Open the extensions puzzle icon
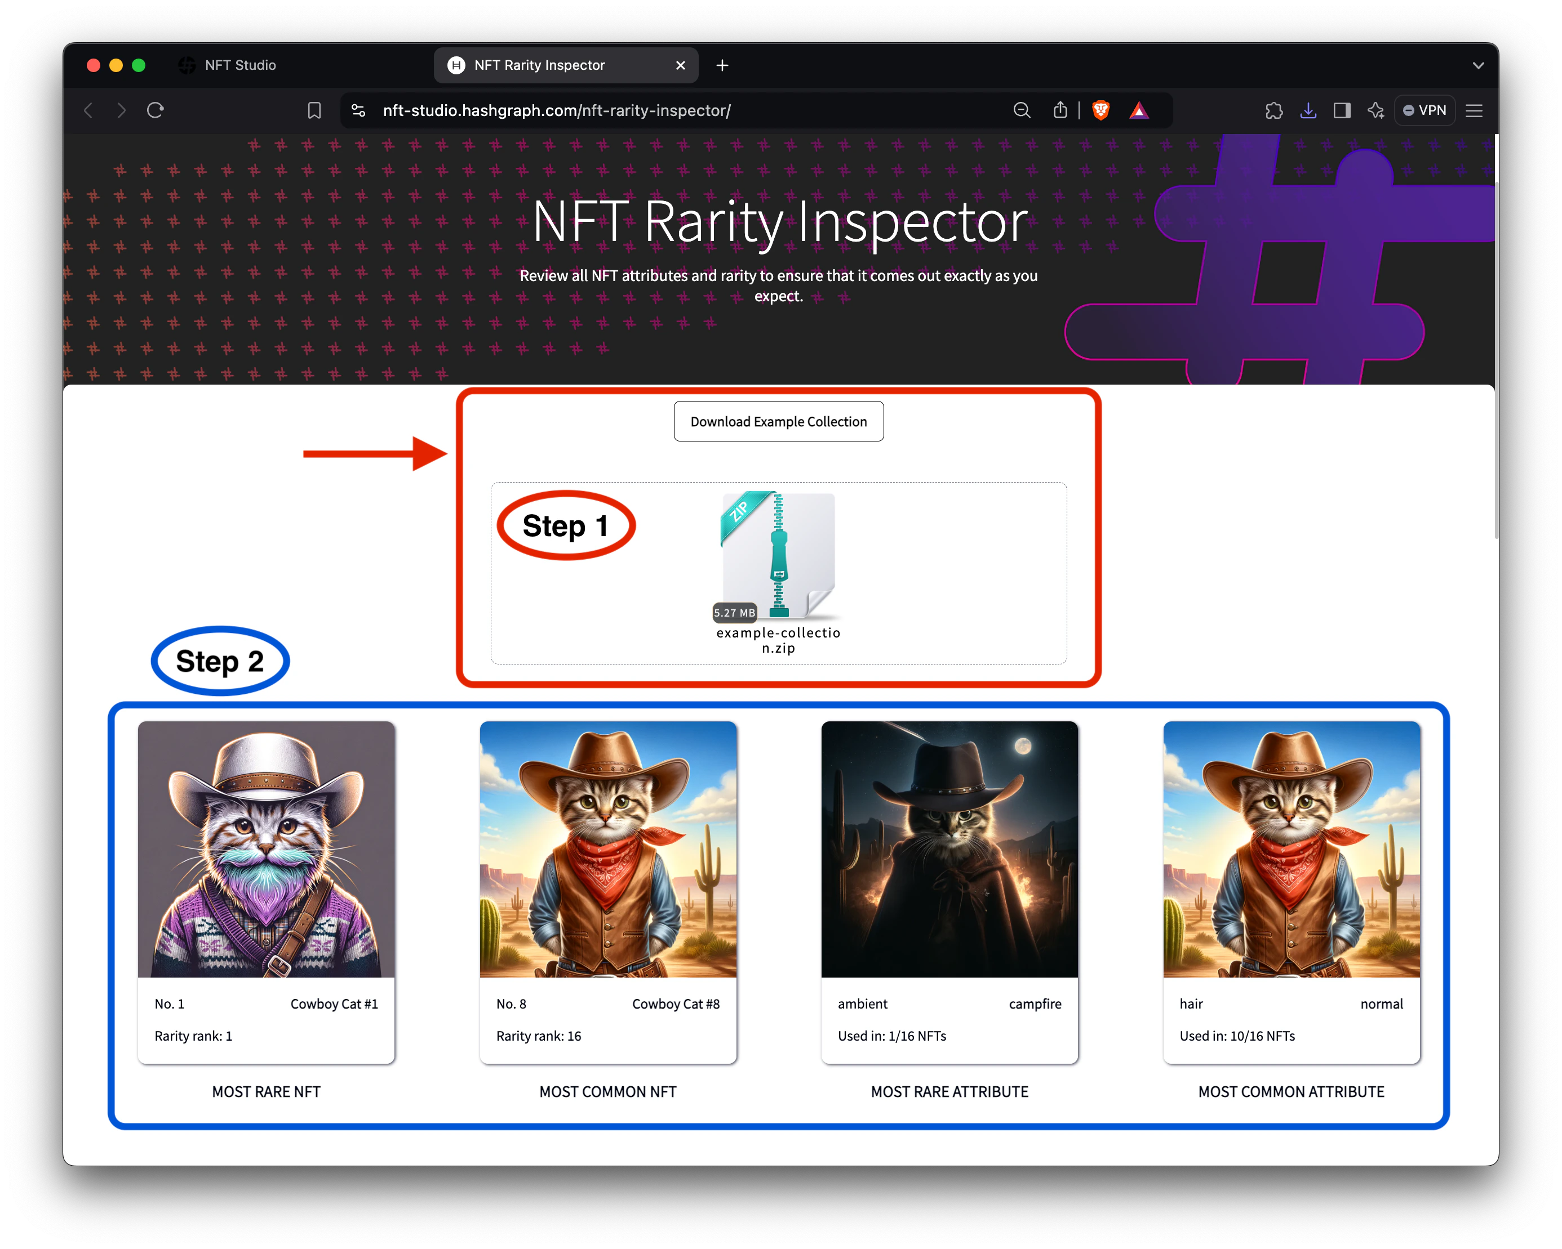 [x=1273, y=110]
